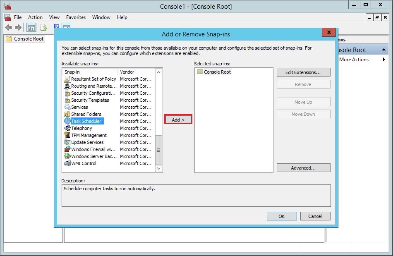The image size is (393, 256).
Task: Click the Security Templates padlock icon
Action: point(67,100)
